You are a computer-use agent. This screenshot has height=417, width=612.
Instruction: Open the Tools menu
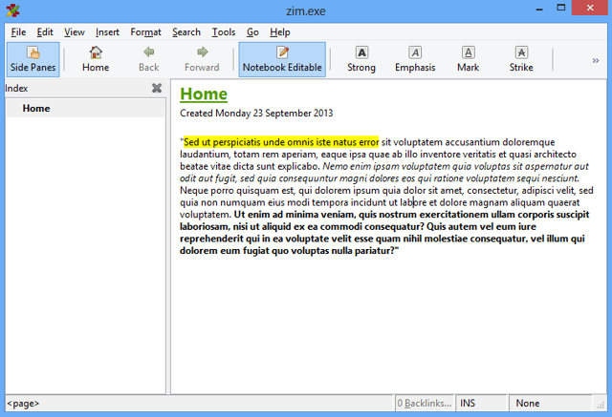click(x=224, y=32)
